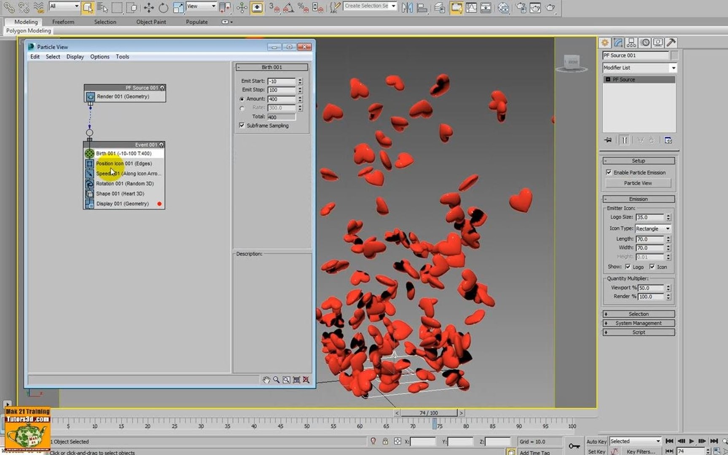728x455 pixels.
Task: Switch to the Freeform ribbon tab
Action: (x=63, y=22)
